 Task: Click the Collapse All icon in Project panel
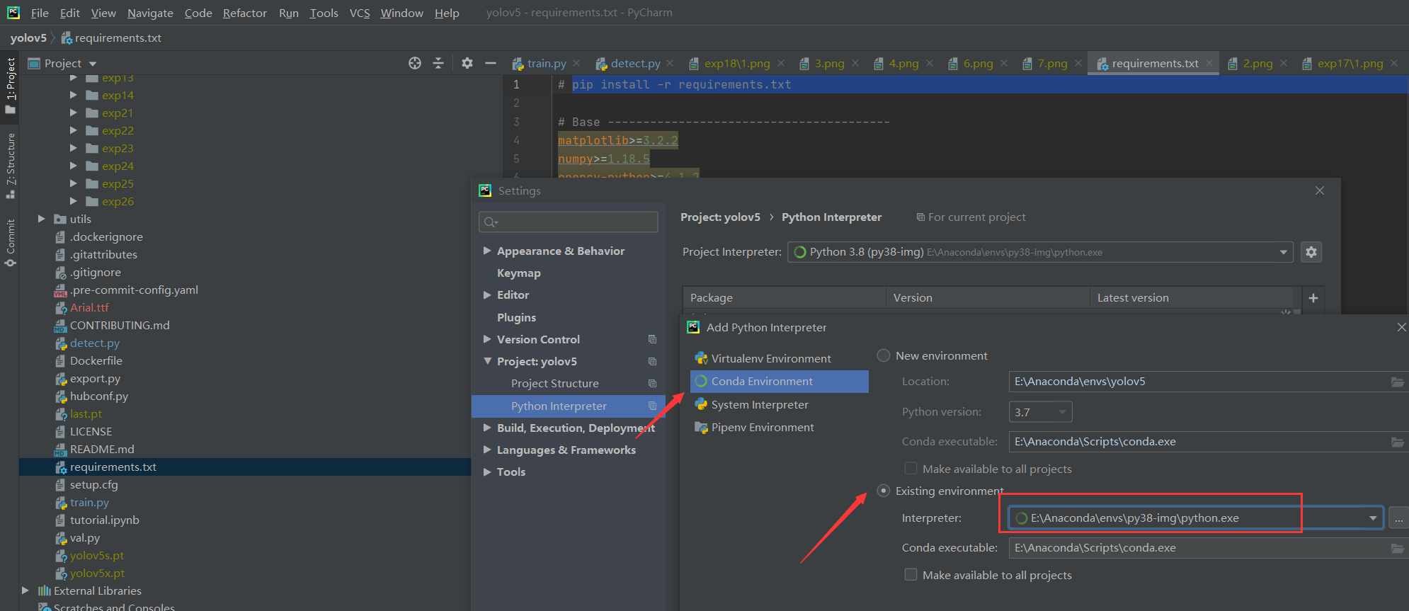438,63
